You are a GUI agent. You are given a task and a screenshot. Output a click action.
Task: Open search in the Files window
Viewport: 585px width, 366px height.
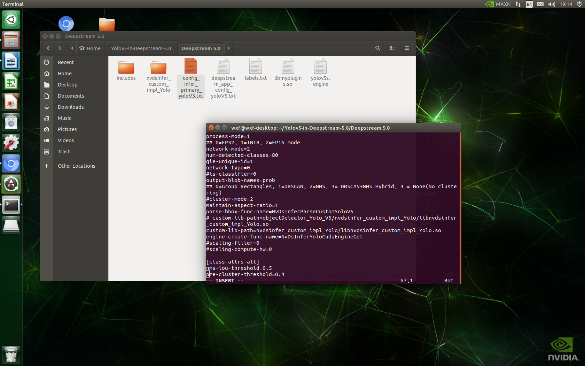(x=378, y=48)
